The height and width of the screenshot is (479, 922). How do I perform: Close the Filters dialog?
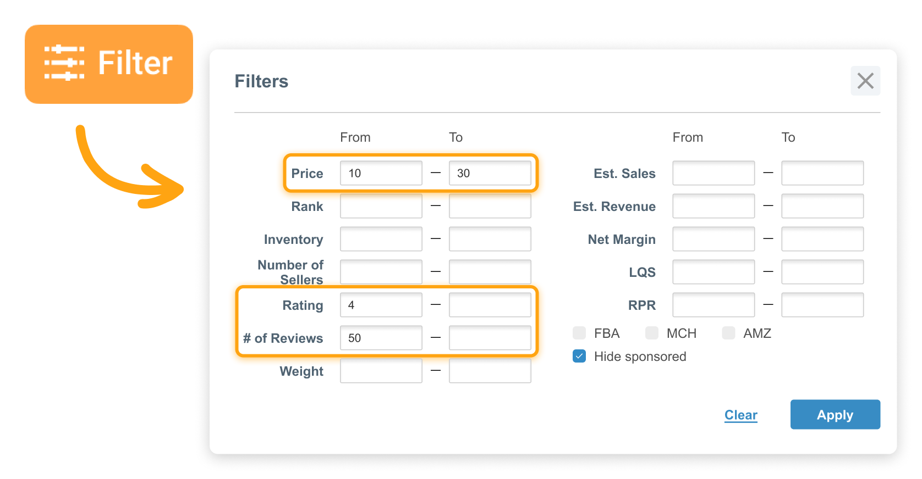coord(865,81)
